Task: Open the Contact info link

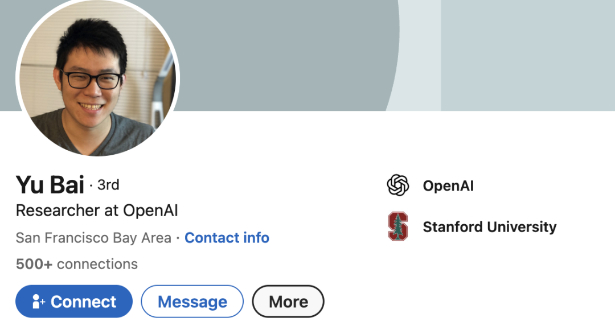Action: click(227, 238)
